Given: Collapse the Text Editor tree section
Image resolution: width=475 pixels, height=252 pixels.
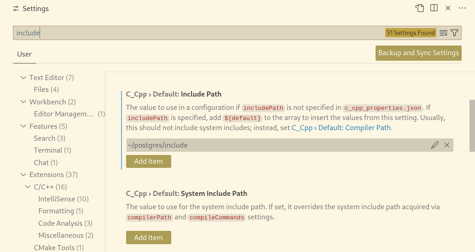Looking at the screenshot, I should [x=23, y=78].
